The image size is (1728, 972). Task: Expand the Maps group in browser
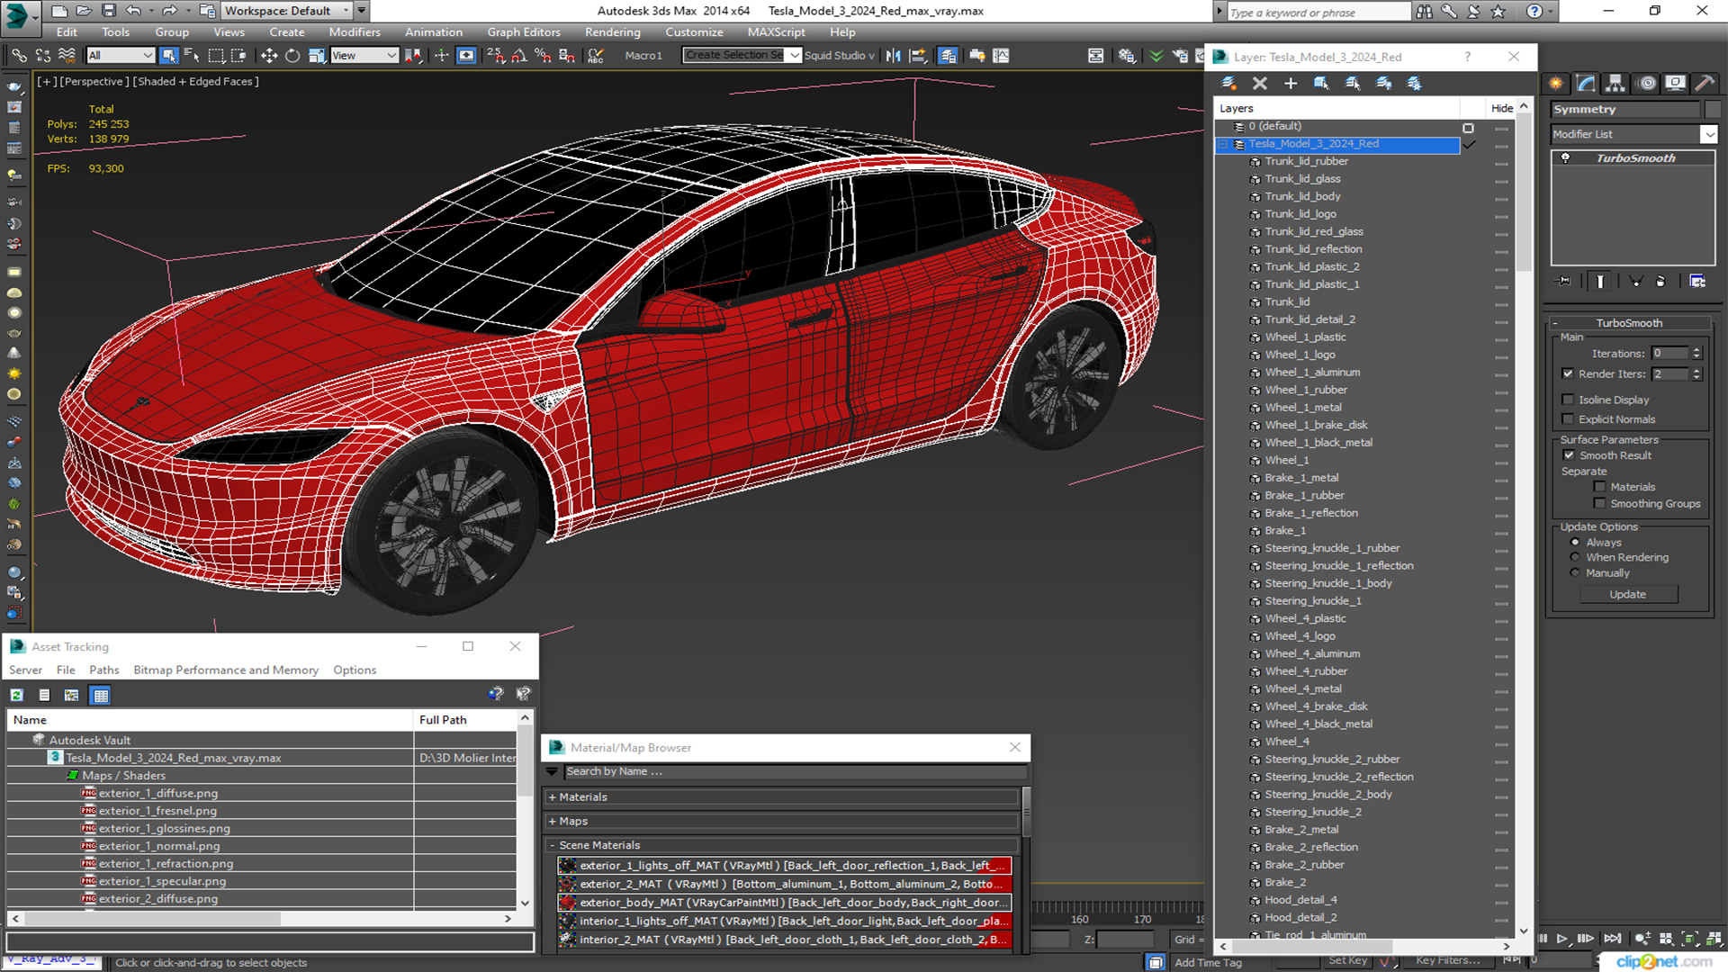[553, 822]
